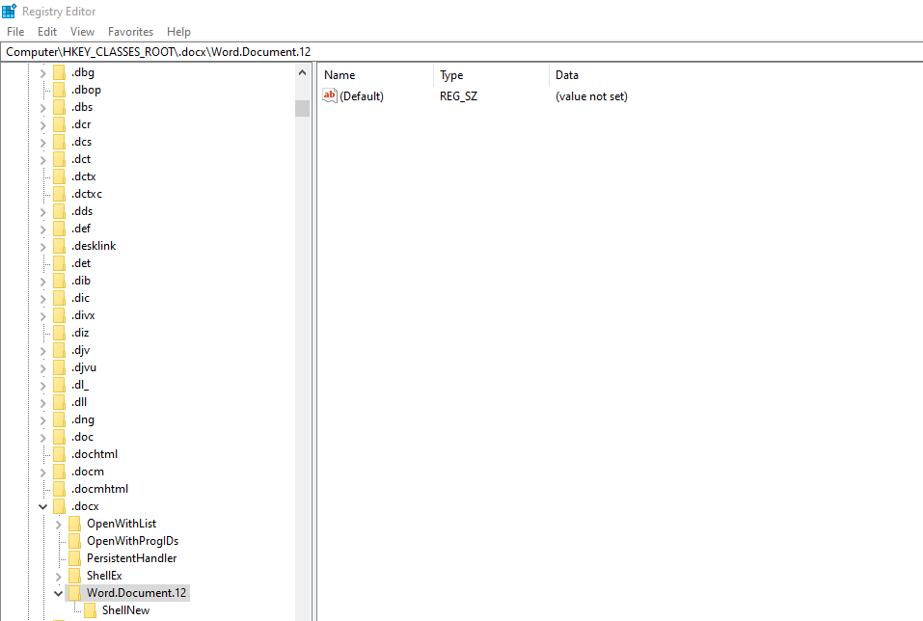The image size is (923, 621).
Task: Expand the .def key
Action: point(43,229)
